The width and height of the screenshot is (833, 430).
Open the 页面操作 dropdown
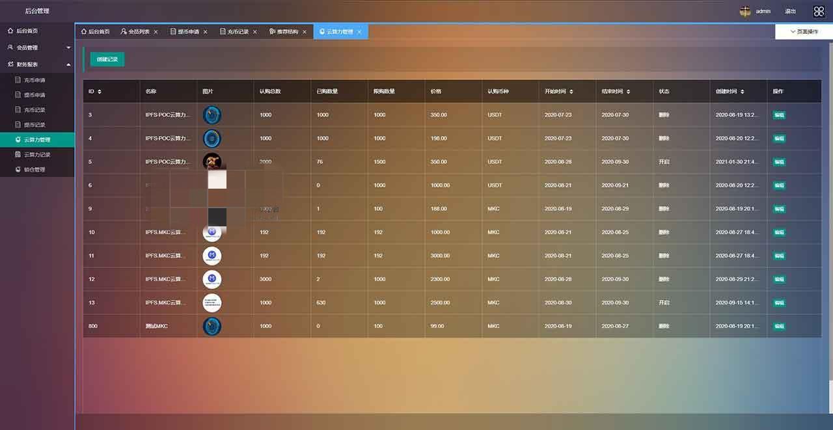[804, 31]
